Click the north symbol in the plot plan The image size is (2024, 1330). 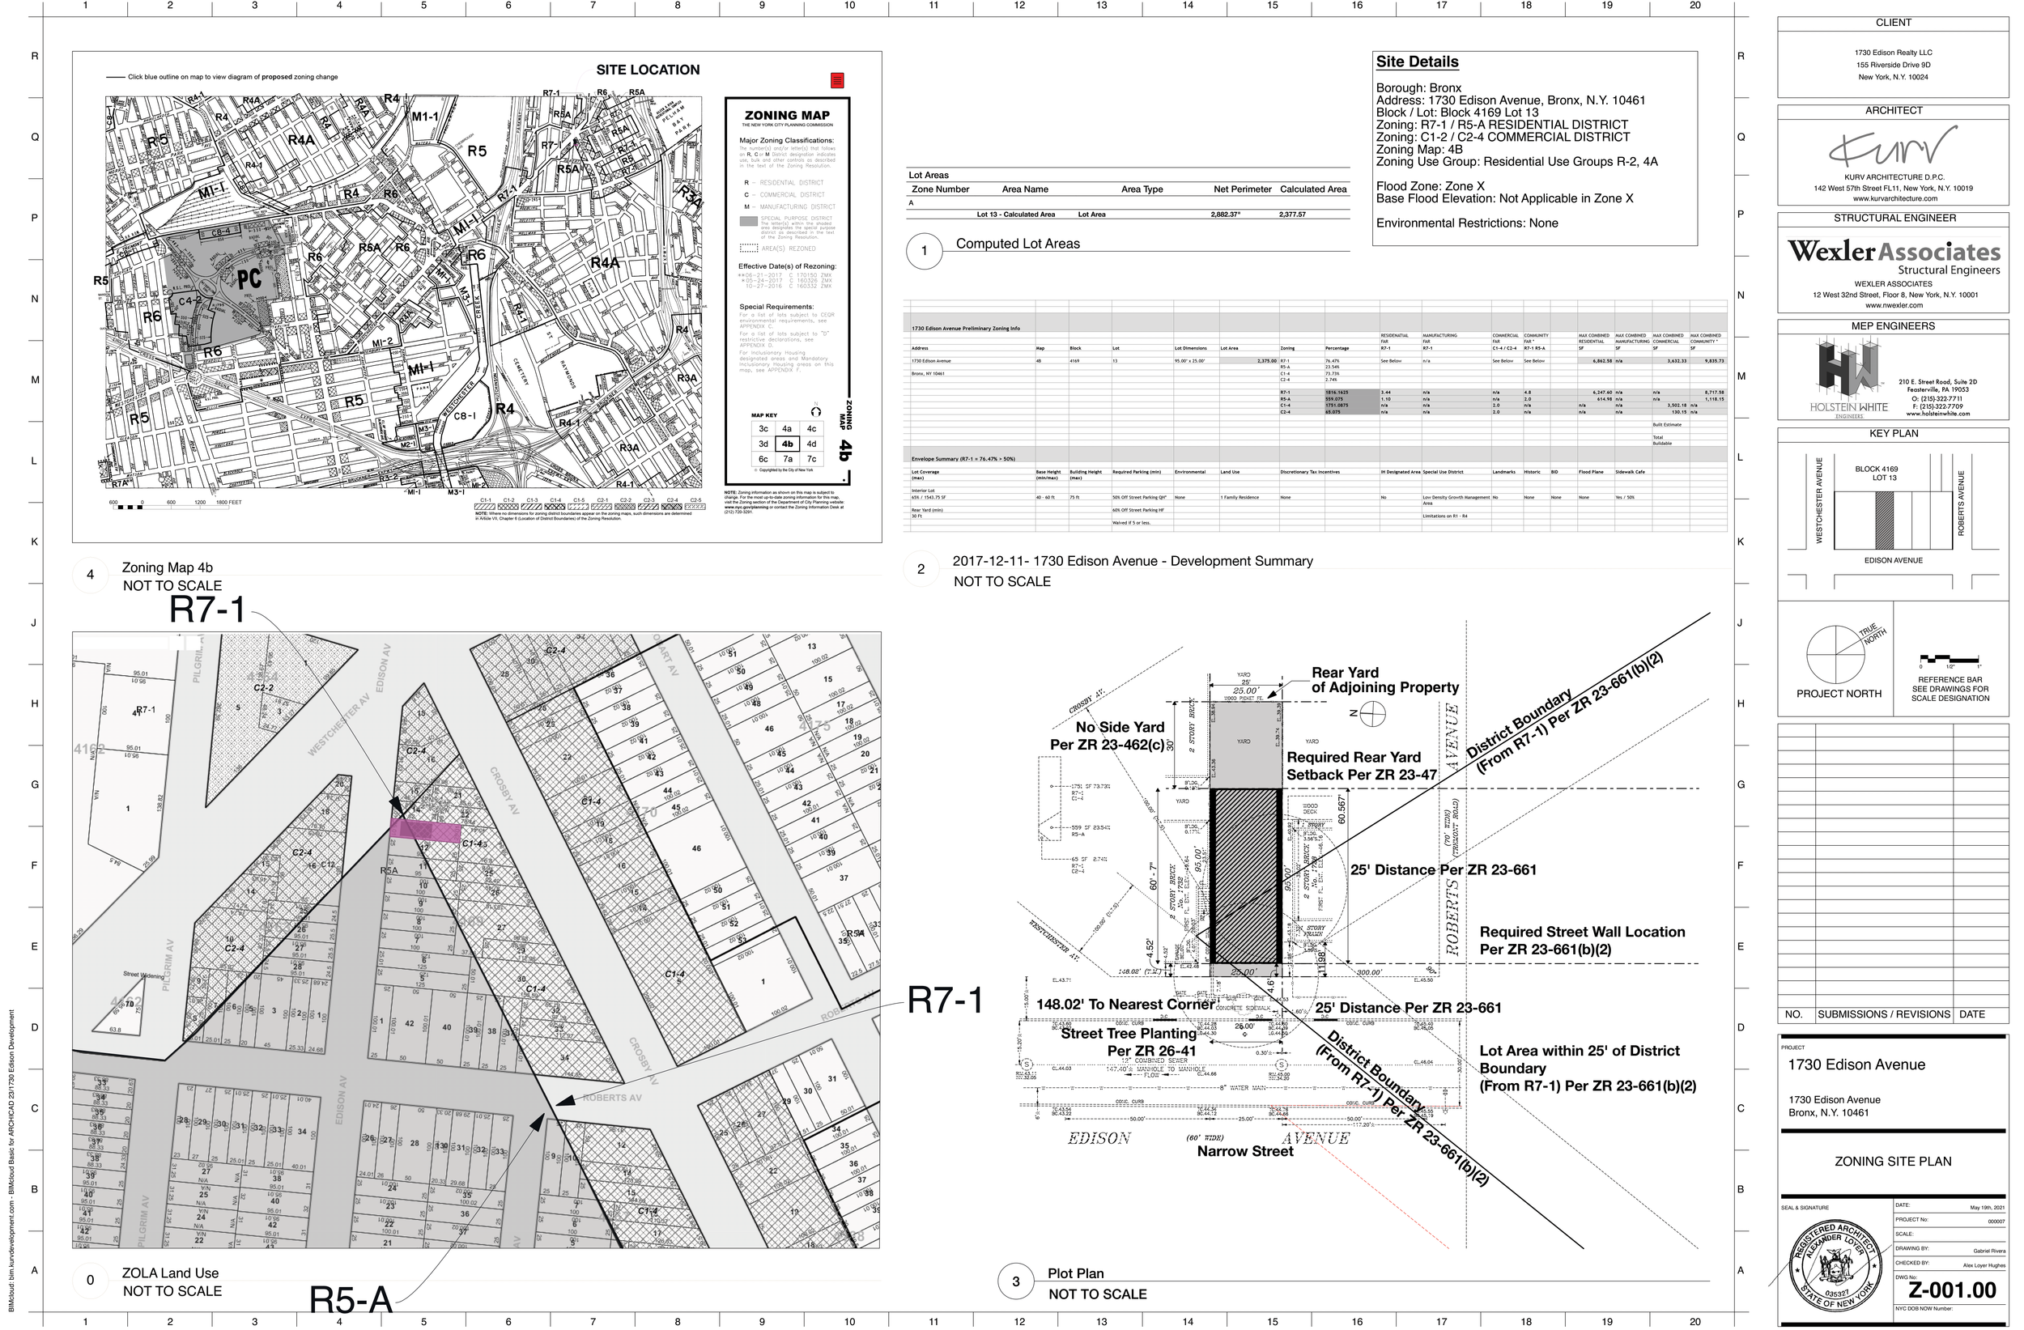tap(1372, 715)
